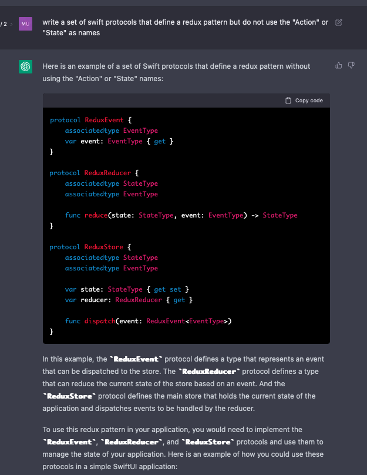
Task: Click the code block header bar
Action: [x=176, y=101]
